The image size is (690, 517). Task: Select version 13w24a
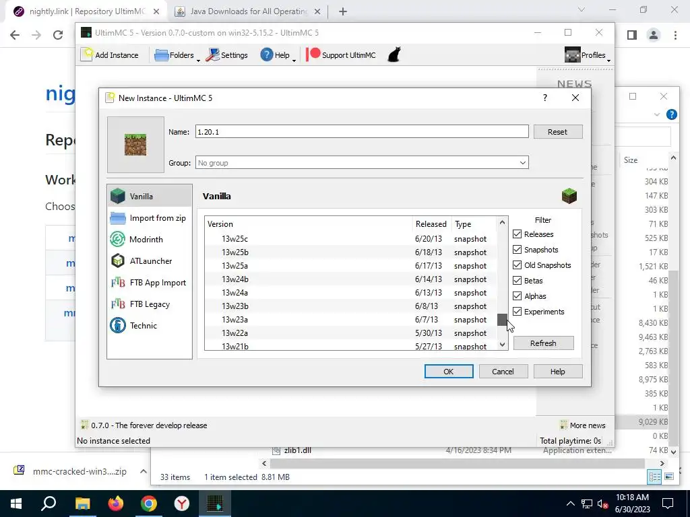tap(350, 293)
